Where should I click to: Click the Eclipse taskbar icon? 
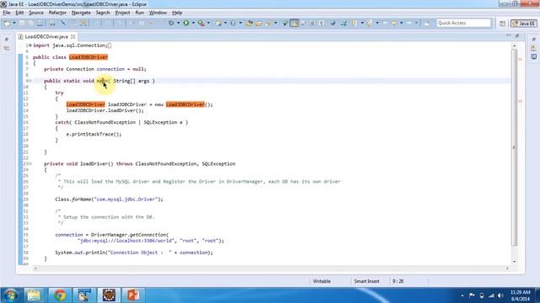click(x=109, y=295)
